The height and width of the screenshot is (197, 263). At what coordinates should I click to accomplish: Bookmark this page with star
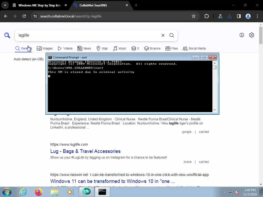pyautogui.click(x=194, y=16)
